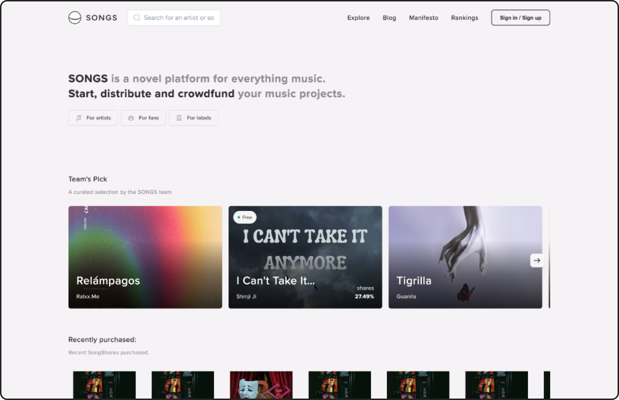
Task: Click the Team's Pick heading
Action: (88, 179)
